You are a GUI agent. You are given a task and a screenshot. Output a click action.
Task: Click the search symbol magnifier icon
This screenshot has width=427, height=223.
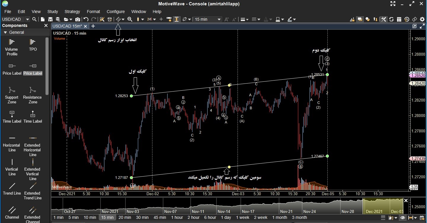34,19
